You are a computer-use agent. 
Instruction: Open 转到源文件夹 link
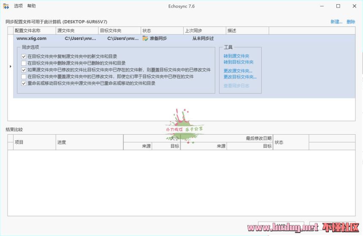(x=236, y=56)
